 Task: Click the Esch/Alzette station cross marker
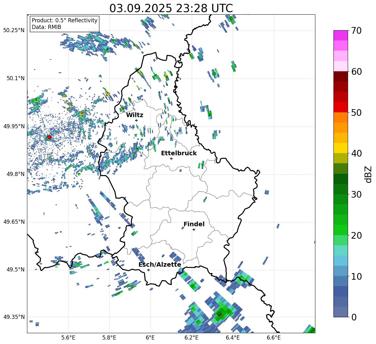point(148,270)
